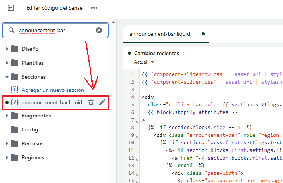Click the liquid file icon for announcement-bar

click(x=15, y=102)
